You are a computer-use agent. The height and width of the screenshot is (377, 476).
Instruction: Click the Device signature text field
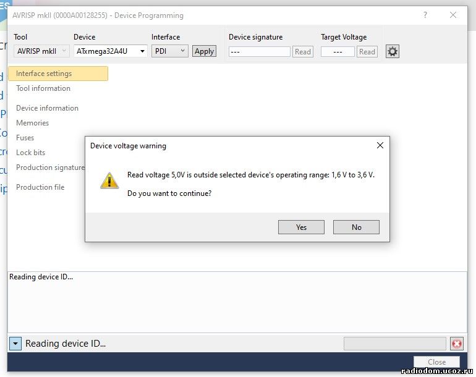(260, 52)
